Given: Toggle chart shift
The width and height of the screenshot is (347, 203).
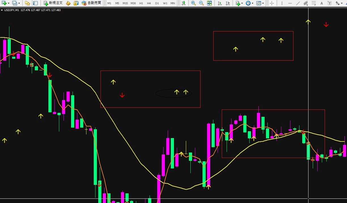Looking at the screenshot, I should tap(227, 3).
